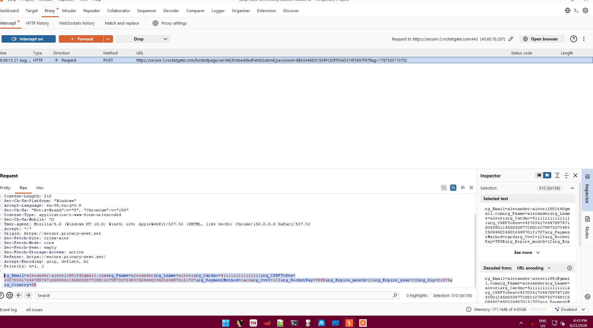Switch request view to Hex tab
The height and width of the screenshot is (328, 593).
pos(40,188)
